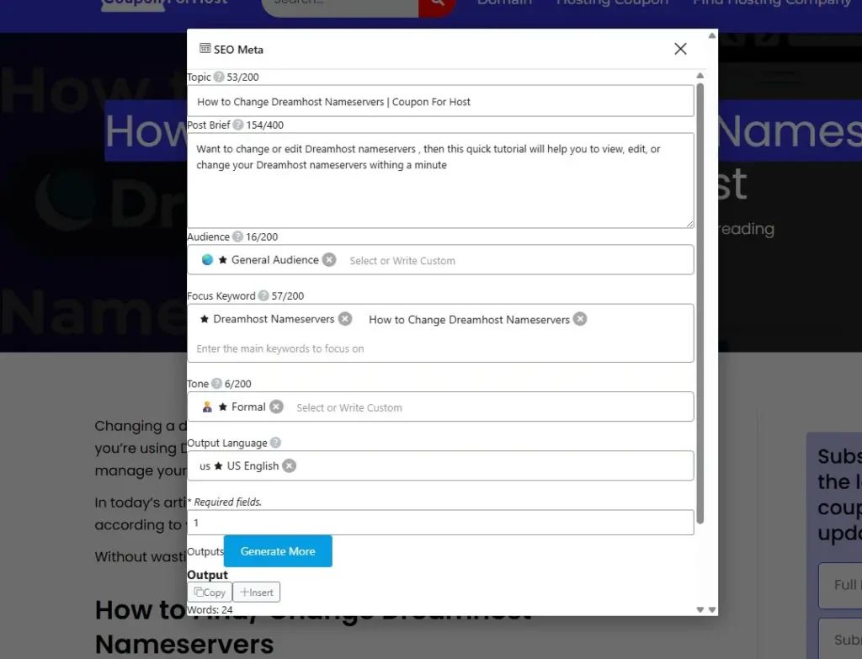Remove the Formal tone tag
862x659 pixels.
(276, 407)
